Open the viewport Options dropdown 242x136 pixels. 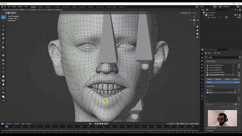pyautogui.click(x=195, y=13)
